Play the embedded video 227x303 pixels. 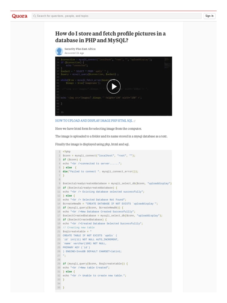113,86
